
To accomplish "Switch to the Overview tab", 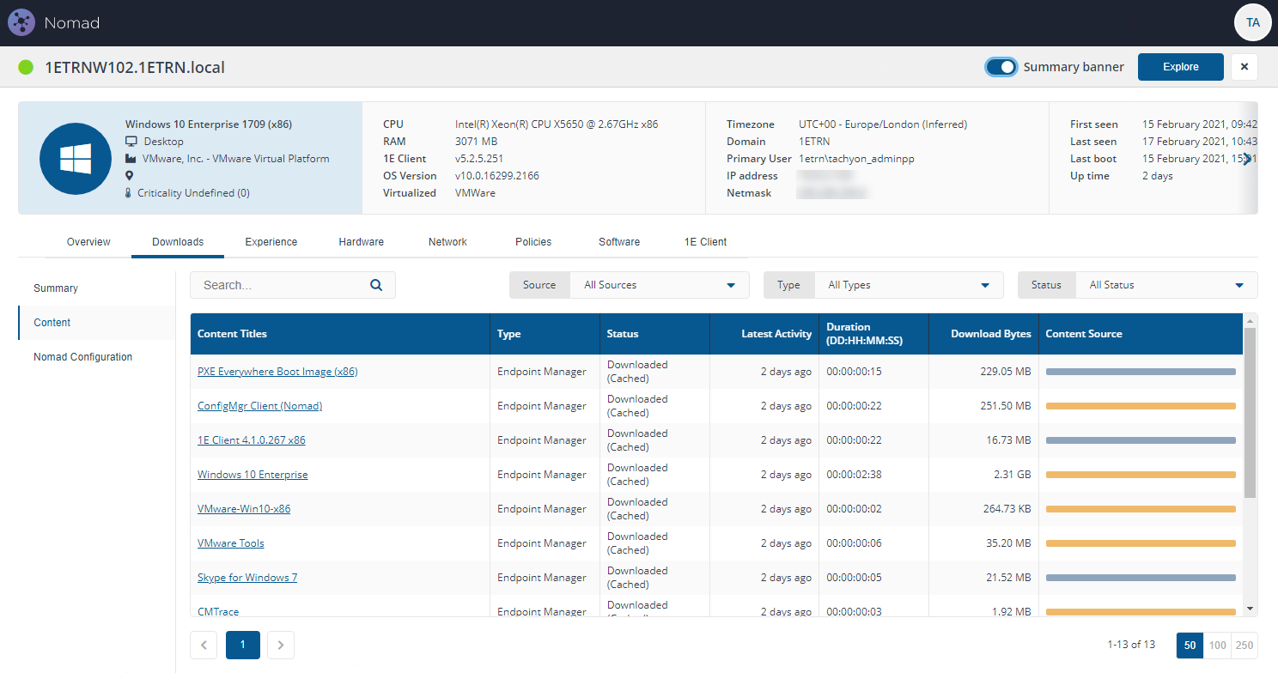I will [x=88, y=242].
